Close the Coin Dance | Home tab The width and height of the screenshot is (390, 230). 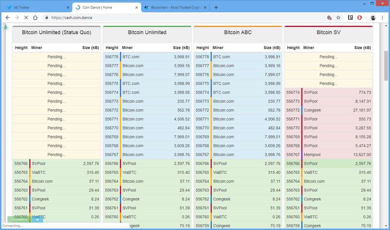(x=136, y=7)
